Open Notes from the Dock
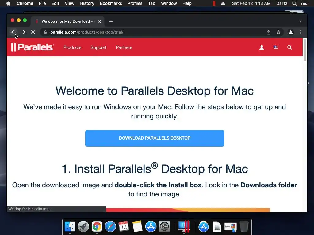 (x=137, y=227)
